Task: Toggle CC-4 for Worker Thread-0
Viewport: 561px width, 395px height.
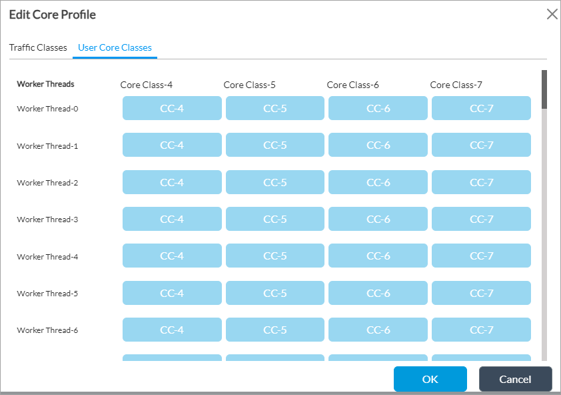Action: [172, 108]
